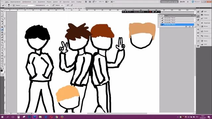This screenshot has height=119, width=212.
Task: Switch to the История tab
Action: 161,16
